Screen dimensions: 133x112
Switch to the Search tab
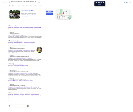[14, 5]
